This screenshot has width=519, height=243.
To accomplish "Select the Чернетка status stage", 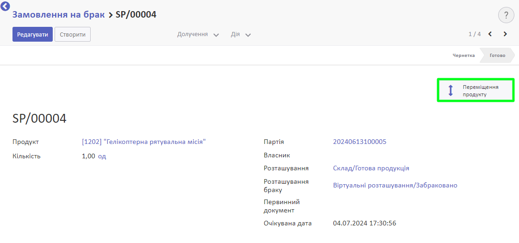I will coord(463,55).
